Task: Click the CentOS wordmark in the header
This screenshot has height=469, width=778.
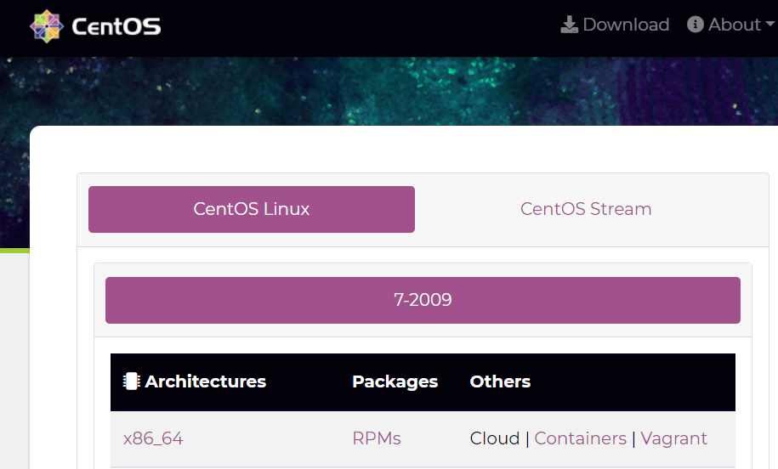Action: 116,26
